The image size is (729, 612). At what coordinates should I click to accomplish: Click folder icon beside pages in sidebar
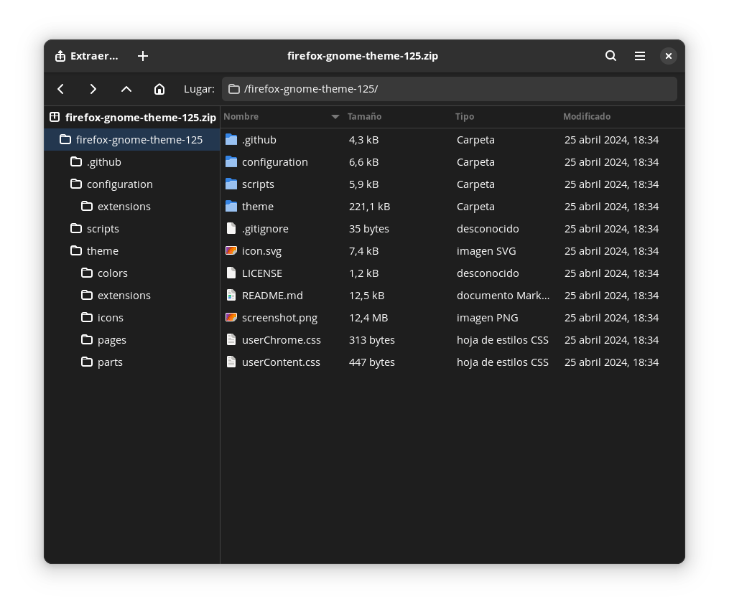(x=87, y=340)
